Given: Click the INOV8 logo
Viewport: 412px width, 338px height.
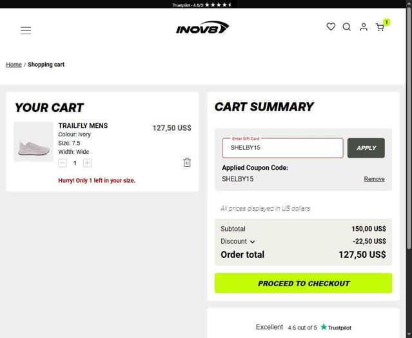Looking at the screenshot, I should pyautogui.click(x=202, y=27).
